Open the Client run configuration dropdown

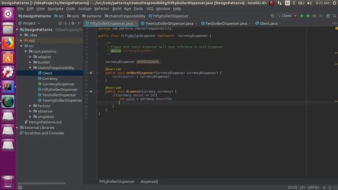[287, 16]
